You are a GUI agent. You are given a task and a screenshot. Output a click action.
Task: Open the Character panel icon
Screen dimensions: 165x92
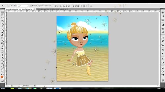163,50
